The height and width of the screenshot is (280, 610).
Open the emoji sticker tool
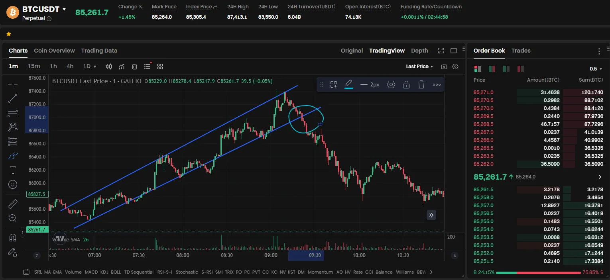point(13,184)
